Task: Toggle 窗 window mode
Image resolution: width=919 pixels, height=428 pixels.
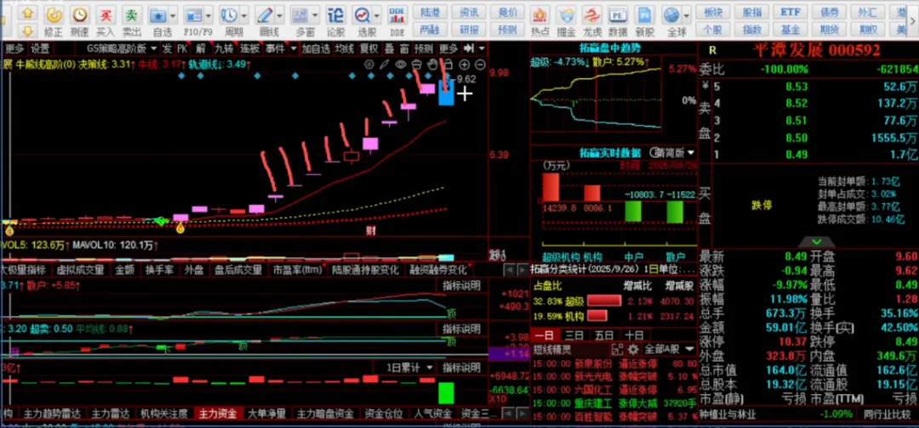Action: click(404, 48)
